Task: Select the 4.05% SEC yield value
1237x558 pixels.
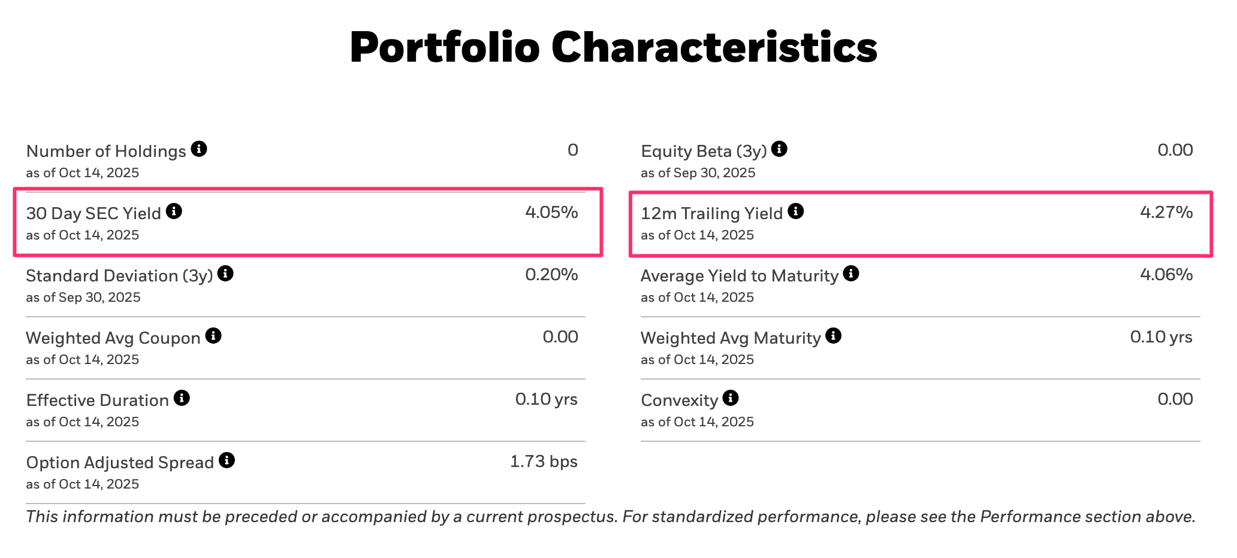Action: pyautogui.click(x=551, y=213)
